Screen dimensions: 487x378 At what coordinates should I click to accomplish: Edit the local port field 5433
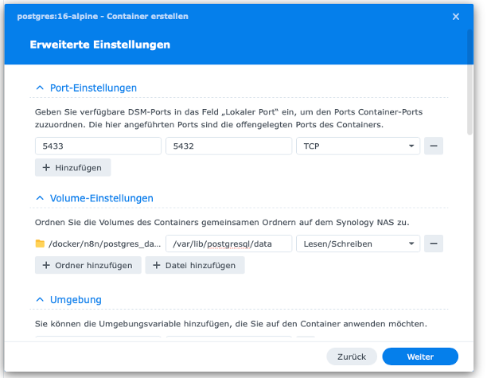98,146
